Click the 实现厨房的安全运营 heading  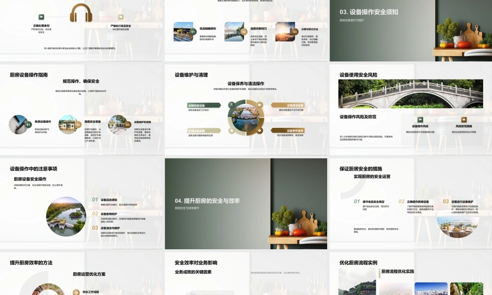(372, 177)
